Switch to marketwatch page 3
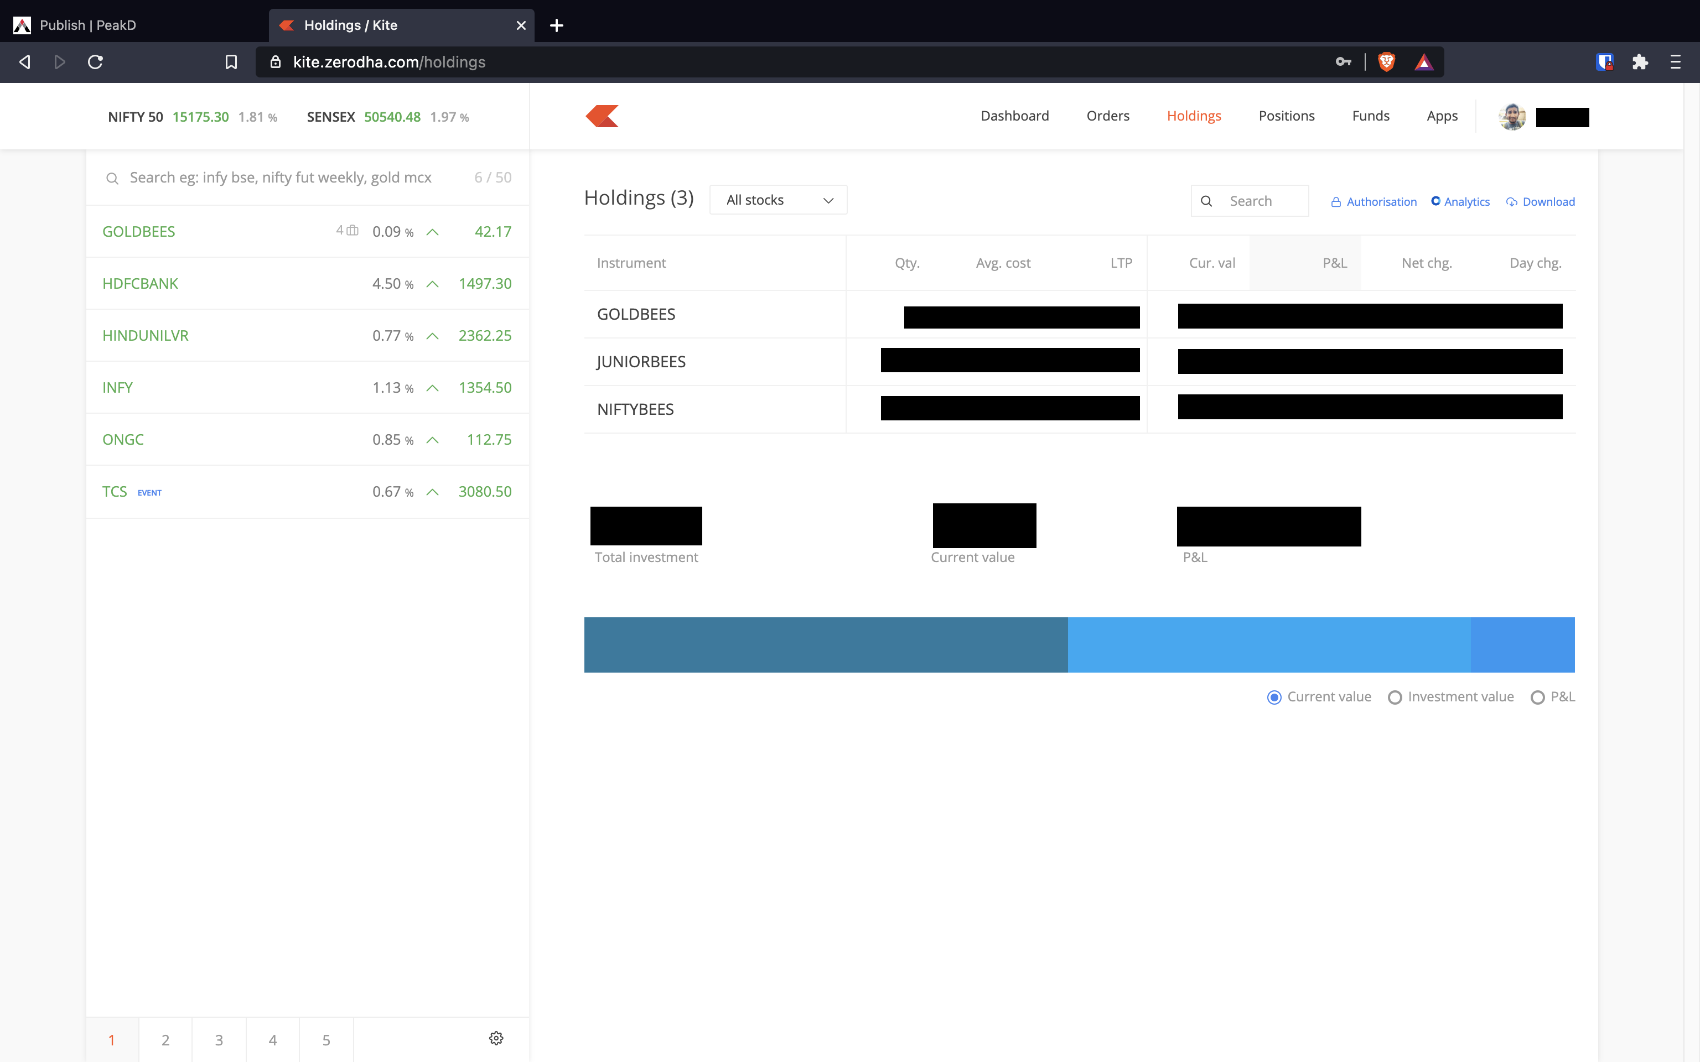Image resolution: width=1700 pixels, height=1062 pixels. click(219, 1039)
